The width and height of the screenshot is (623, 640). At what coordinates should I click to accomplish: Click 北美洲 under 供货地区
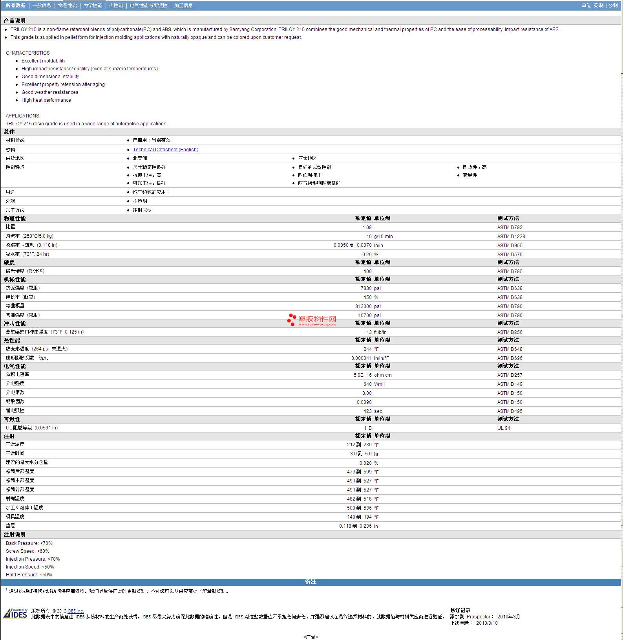click(140, 158)
